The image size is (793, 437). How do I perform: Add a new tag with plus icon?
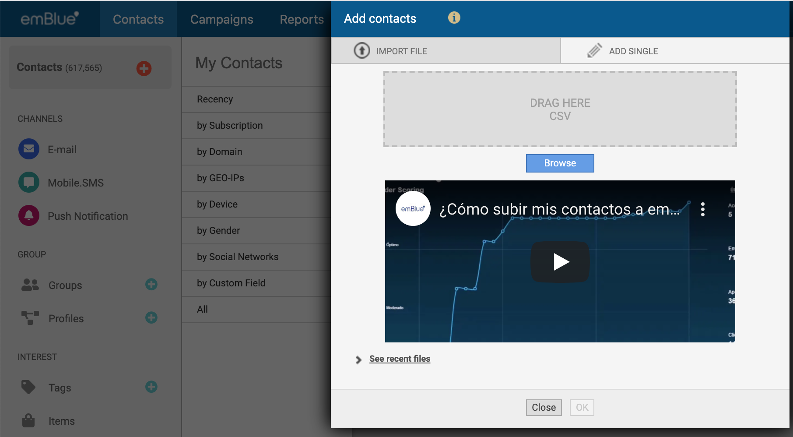click(x=151, y=387)
